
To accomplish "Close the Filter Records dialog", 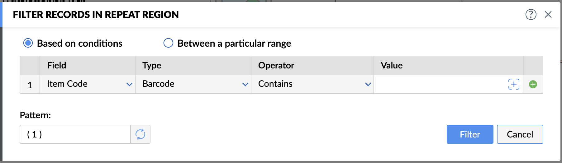I will pyautogui.click(x=548, y=14).
